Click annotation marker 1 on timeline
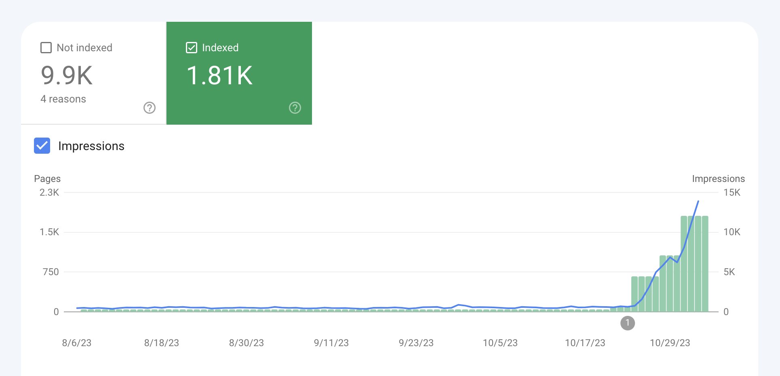 tap(628, 323)
